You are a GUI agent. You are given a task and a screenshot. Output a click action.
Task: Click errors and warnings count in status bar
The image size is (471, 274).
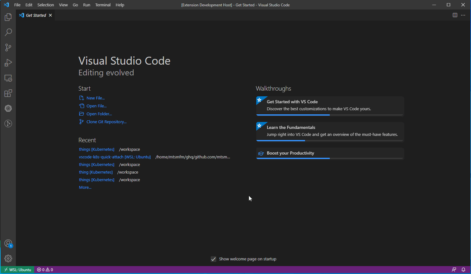tap(45, 270)
